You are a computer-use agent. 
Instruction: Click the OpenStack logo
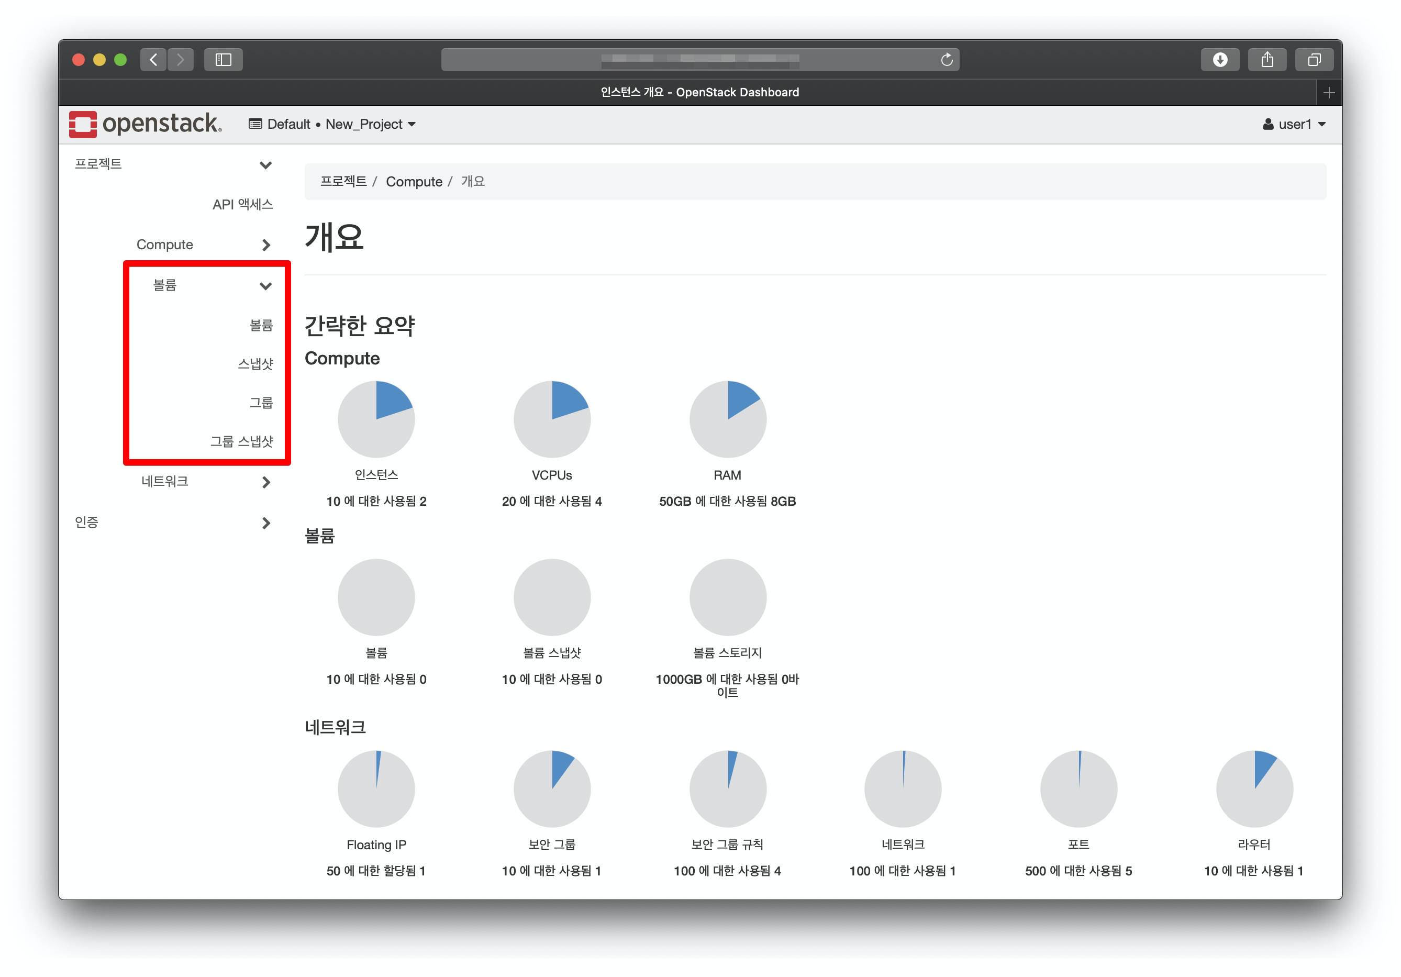click(145, 124)
